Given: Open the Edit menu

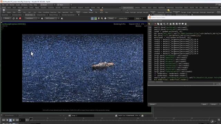Looking at the screenshot, I should click(x=7, y=5).
